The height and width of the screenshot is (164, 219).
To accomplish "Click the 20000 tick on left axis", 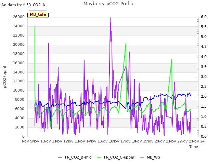I will (x=19, y=44).
